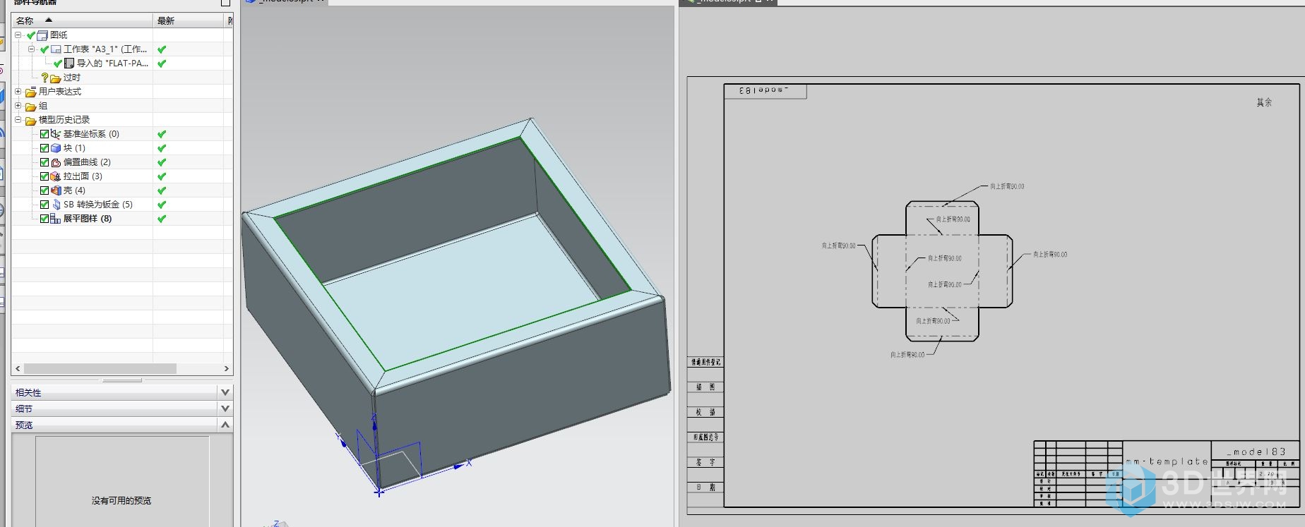1305x527 pixels.
Task: Sort navigator by 名称 column header
Action: pyautogui.click(x=82, y=20)
